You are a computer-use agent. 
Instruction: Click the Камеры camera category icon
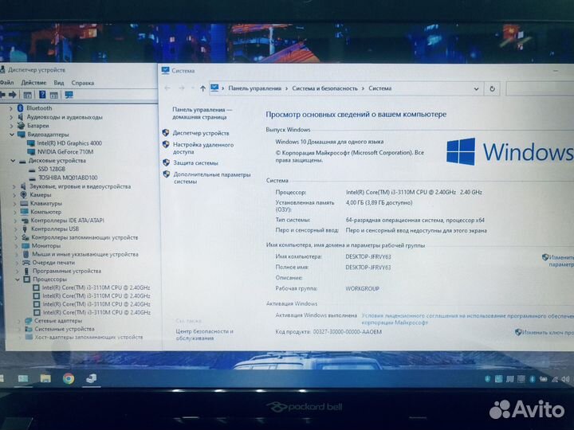(x=24, y=194)
